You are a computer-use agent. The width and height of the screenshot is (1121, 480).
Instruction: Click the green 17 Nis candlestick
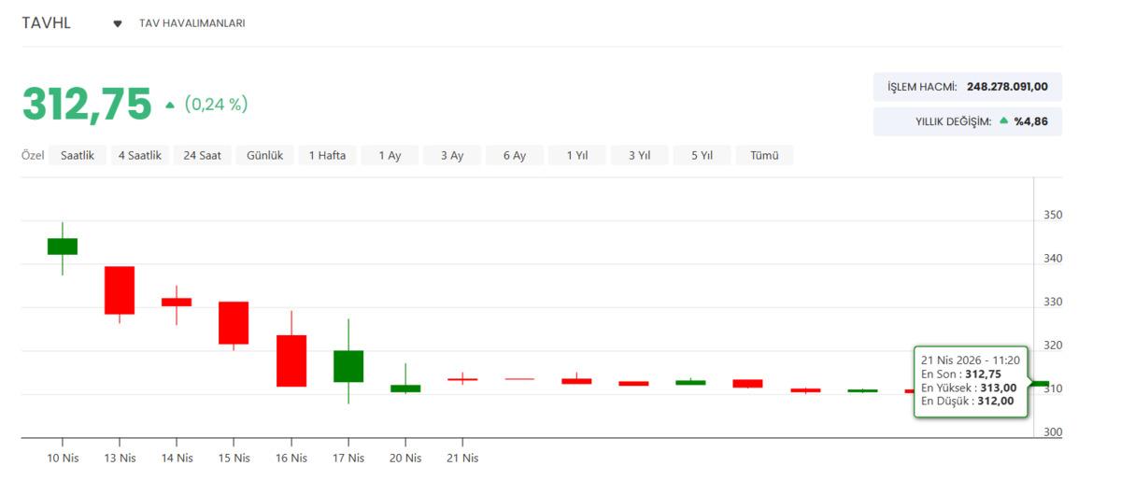tap(348, 366)
